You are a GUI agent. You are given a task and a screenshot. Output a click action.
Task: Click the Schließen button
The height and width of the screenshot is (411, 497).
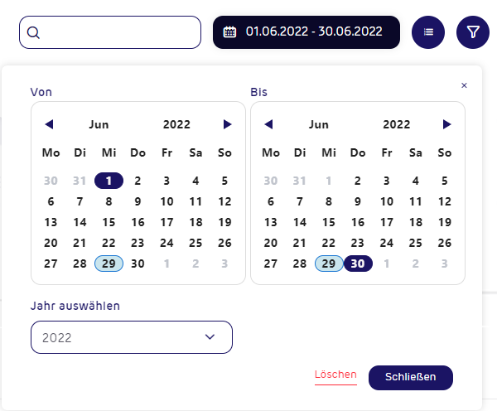point(411,377)
